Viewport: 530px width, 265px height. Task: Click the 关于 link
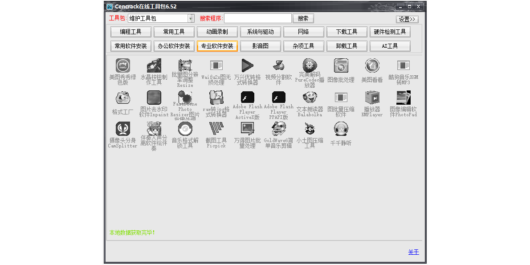[413, 252]
